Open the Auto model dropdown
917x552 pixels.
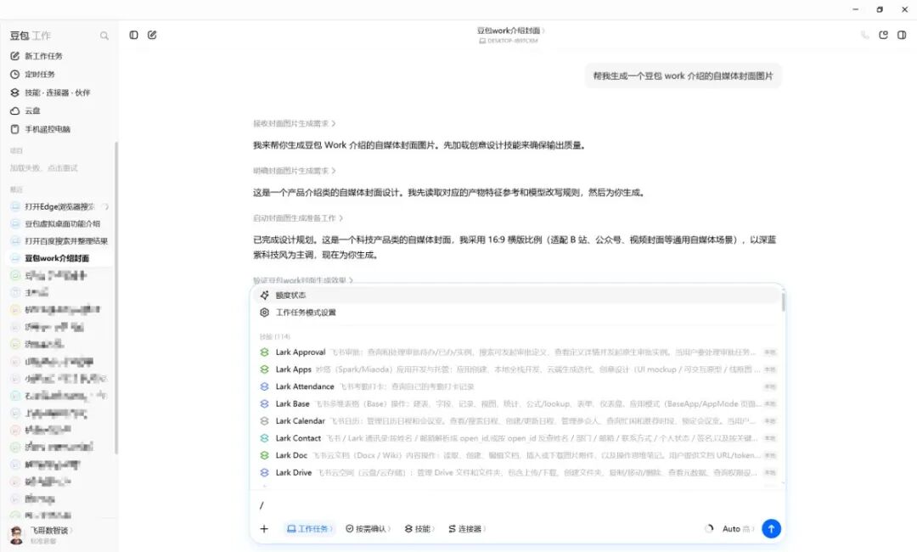click(x=738, y=528)
